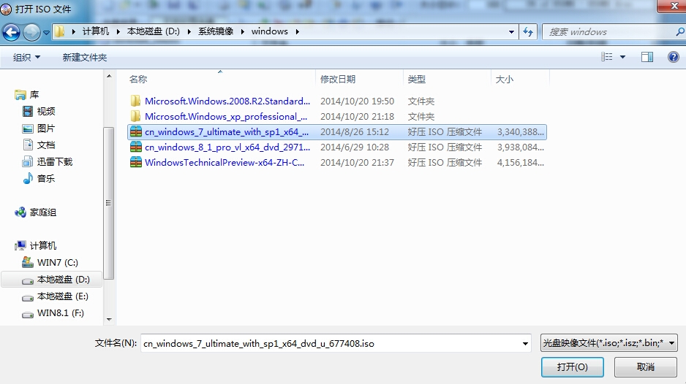
Task: Expand the arrow after 系统镜像 breadcrumb
Action: click(242, 31)
